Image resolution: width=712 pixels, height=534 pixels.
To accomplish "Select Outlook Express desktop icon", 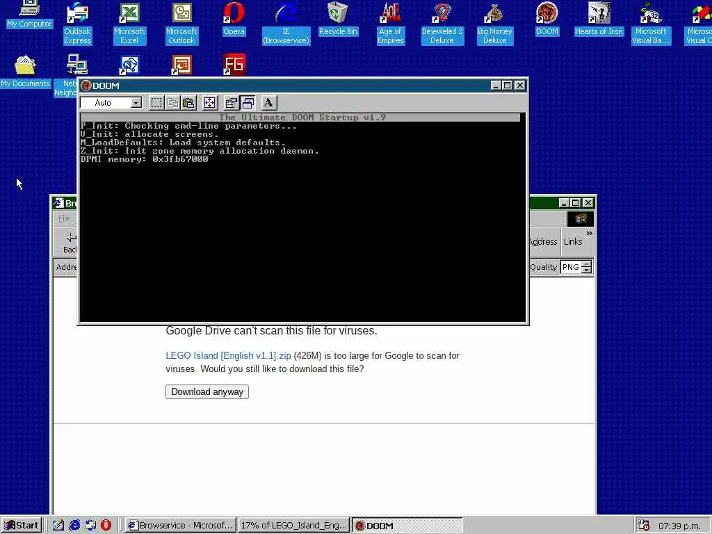I will pyautogui.click(x=77, y=23).
